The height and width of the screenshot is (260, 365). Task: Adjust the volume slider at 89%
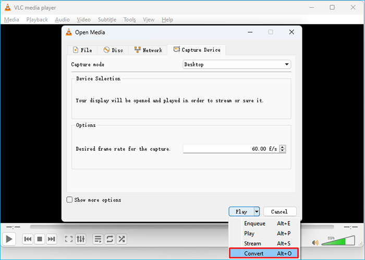coord(338,241)
